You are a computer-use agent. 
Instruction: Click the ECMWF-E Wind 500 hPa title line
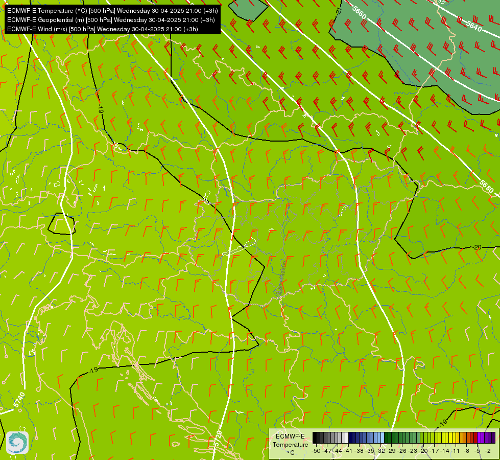pyautogui.click(x=103, y=29)
